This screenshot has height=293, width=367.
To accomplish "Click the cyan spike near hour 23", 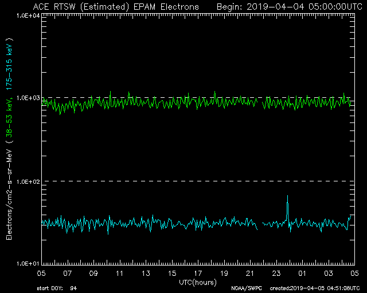I will click(x=287, y=205).
